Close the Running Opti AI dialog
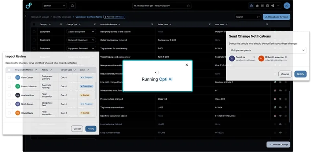This screenshot has width=319, height=152. click(x=187, y=65)
